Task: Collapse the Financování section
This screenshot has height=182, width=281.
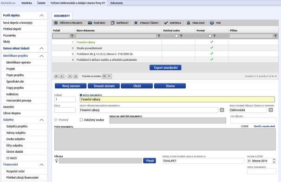Action: coord(41,165)
